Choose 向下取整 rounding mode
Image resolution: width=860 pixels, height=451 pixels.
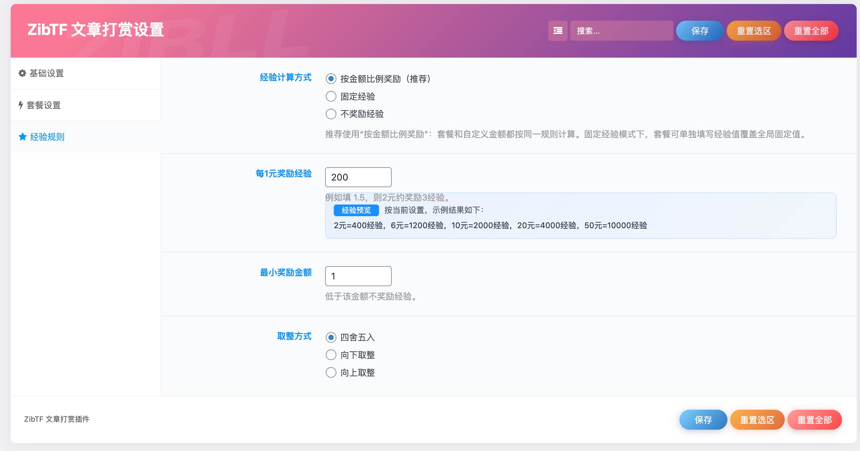pyautogui.click(x=331, y=355)
